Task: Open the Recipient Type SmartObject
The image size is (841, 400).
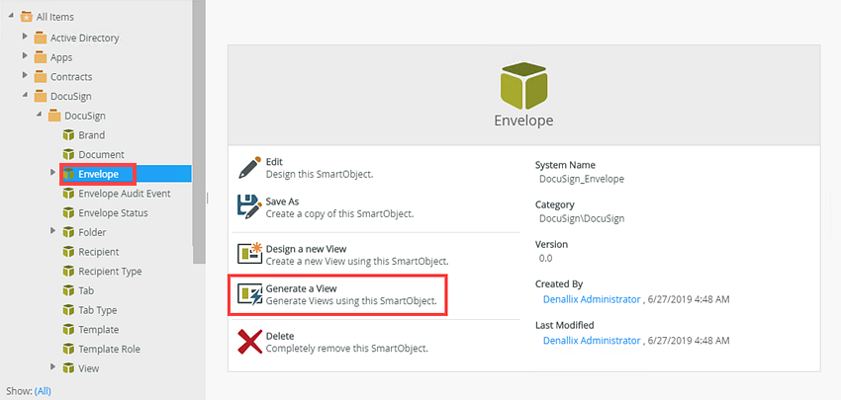Action: tap(109, 272)
